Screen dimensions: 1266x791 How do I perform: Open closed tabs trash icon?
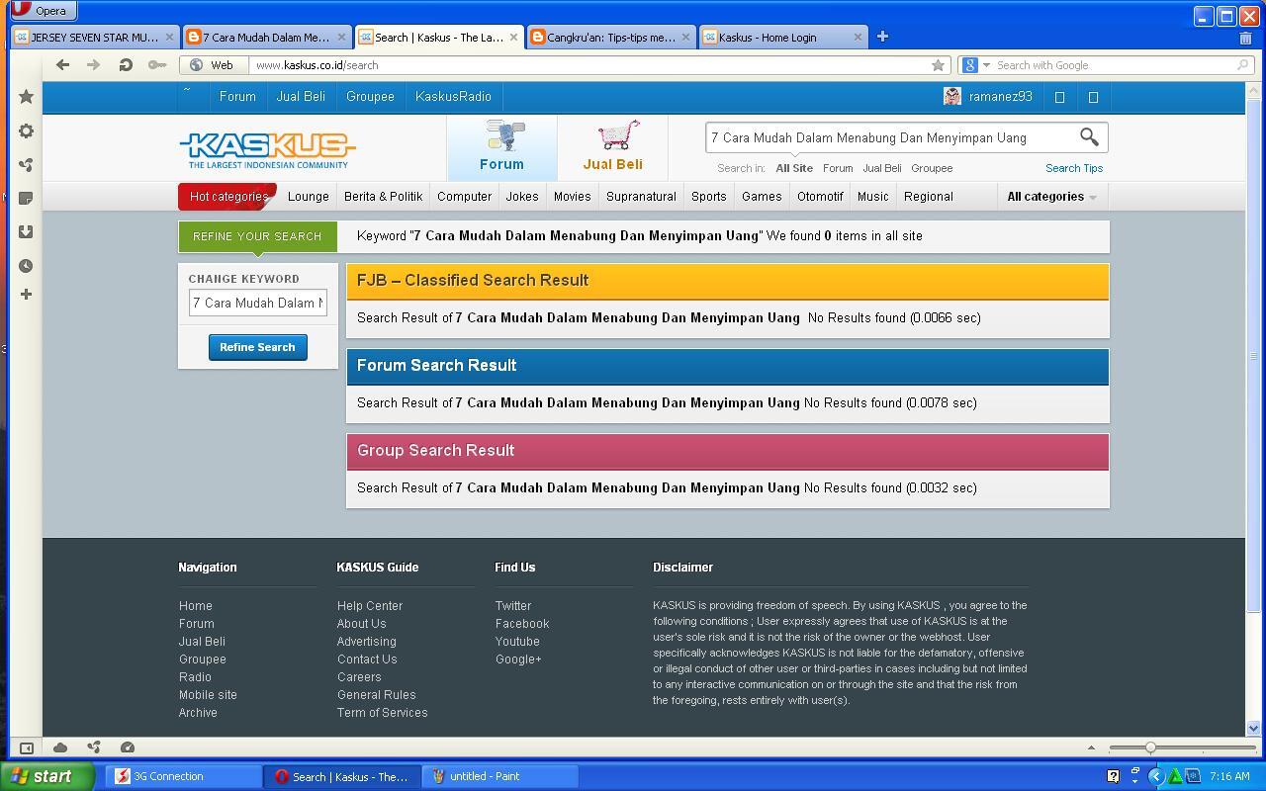1245,38
